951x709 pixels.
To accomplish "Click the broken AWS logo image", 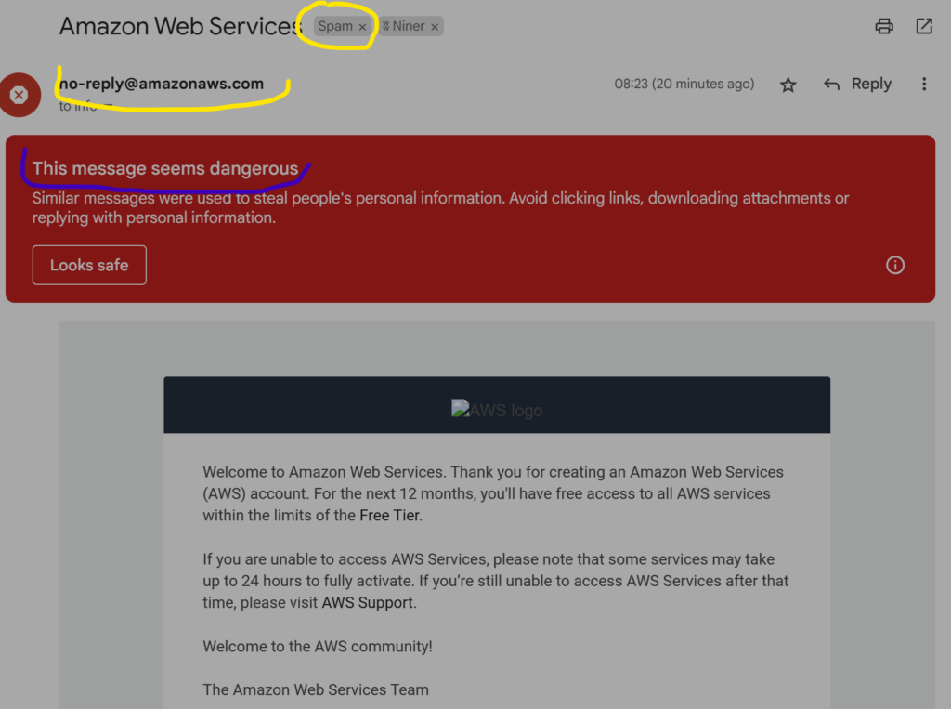I will click(497, 410).
